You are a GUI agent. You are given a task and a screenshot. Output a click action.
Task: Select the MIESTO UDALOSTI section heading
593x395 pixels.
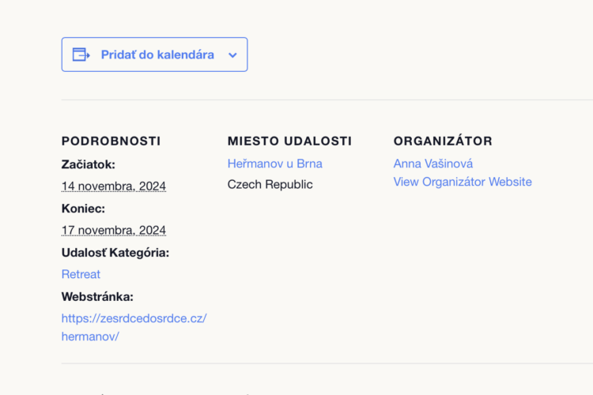pyautogui.click(x=289, y=141)
